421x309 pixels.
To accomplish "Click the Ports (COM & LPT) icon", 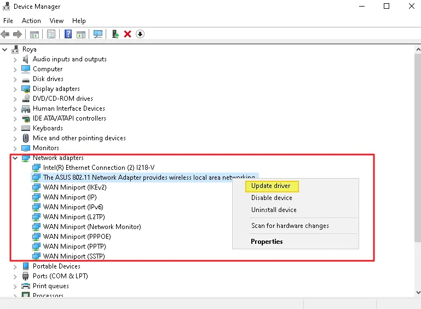I will [x=26, y=276].
